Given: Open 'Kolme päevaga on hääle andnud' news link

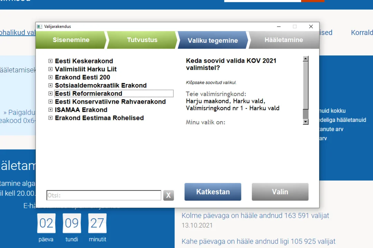Looking at the screenshot, I should 255,216.
